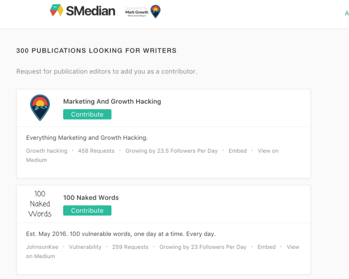Viewport: 349px width, 279px height.
Task: Click Growing by 23.5 Followers Per Day
Action: click(x=171, y=151)
